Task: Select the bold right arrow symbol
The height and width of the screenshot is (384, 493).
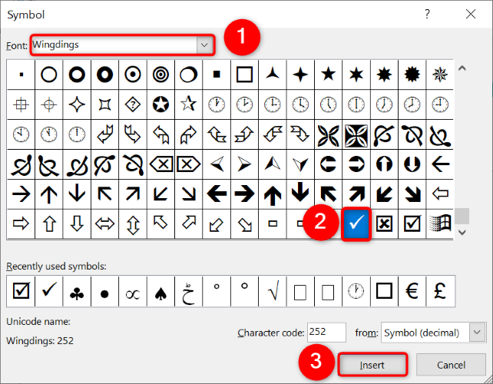Action: tap(245, 194)
